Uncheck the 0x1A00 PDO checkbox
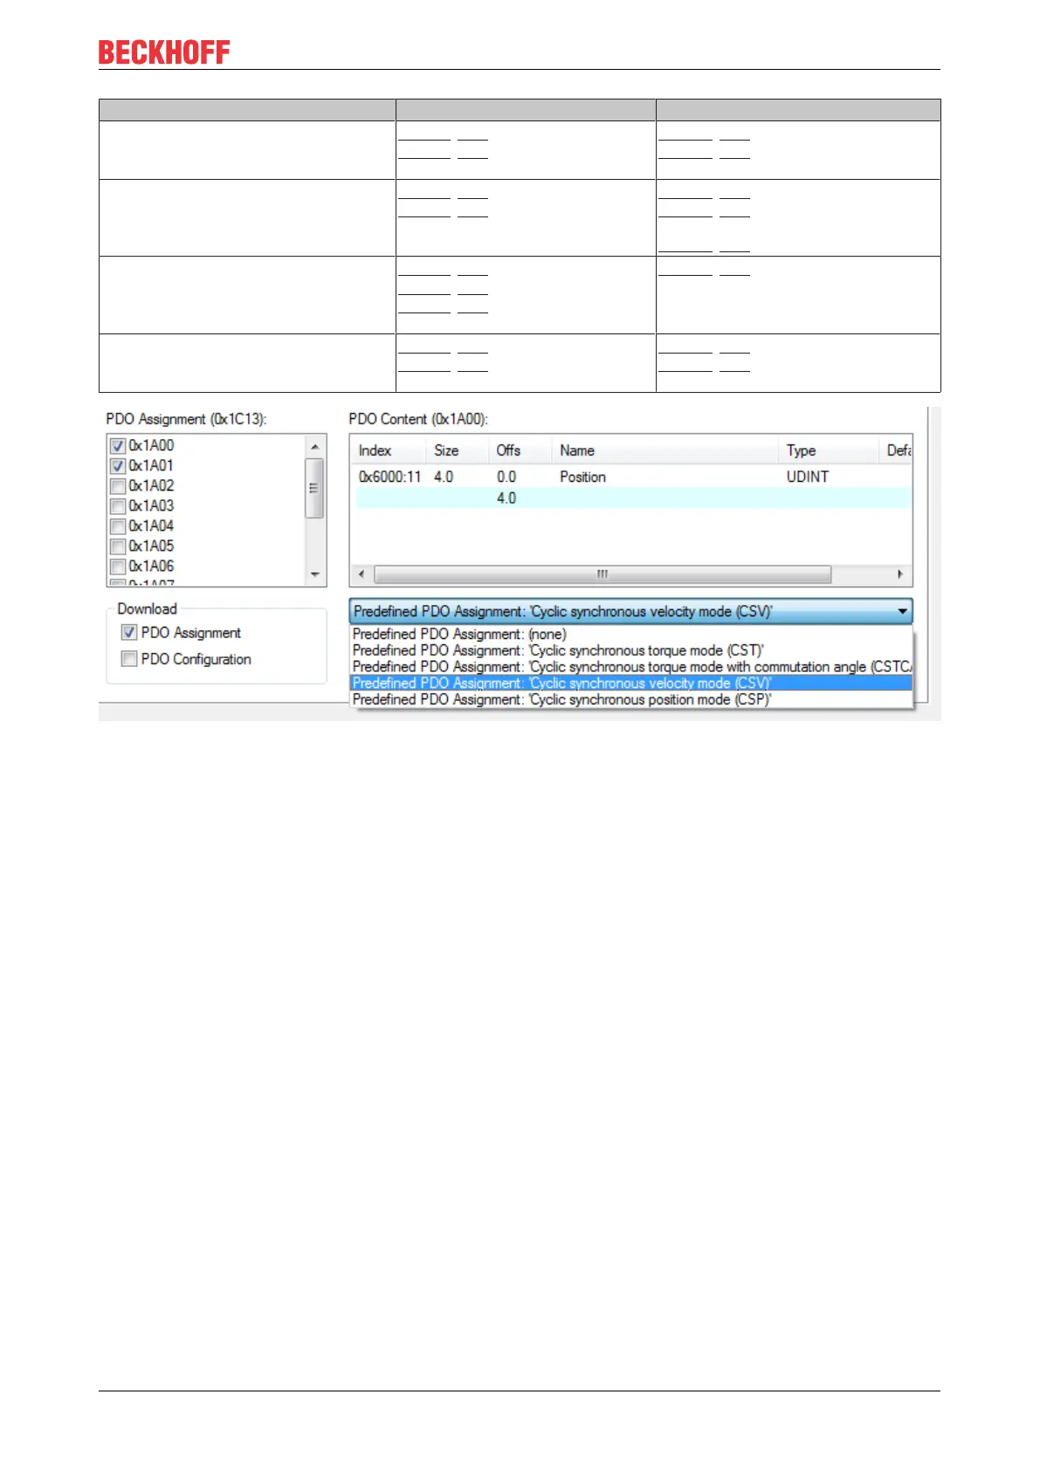 click(118, 446)
